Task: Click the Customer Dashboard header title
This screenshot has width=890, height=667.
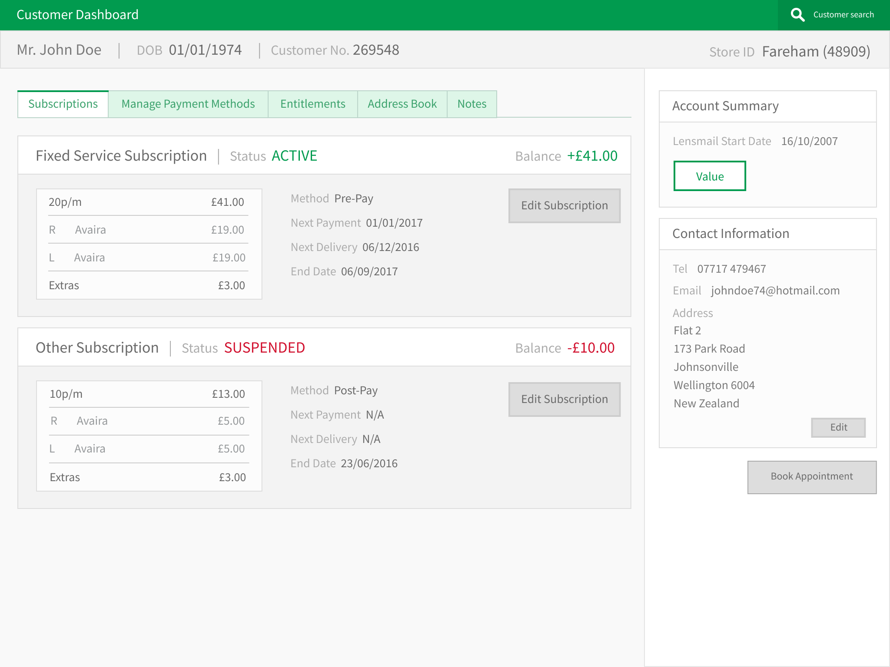Action: point(77,15)
